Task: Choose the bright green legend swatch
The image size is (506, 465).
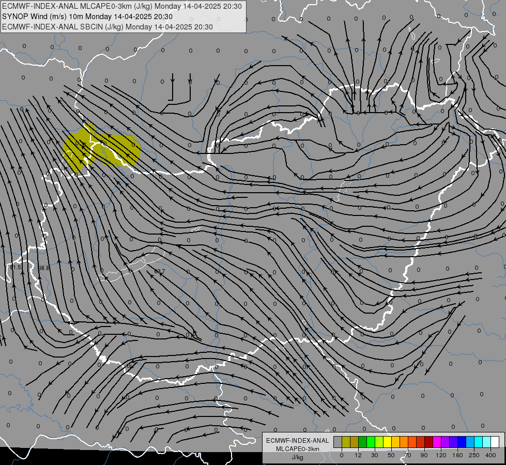Action: tap(371, 442)
